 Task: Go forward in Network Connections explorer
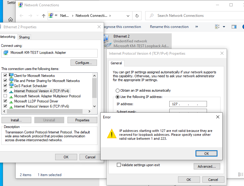(x=30, y=16)
